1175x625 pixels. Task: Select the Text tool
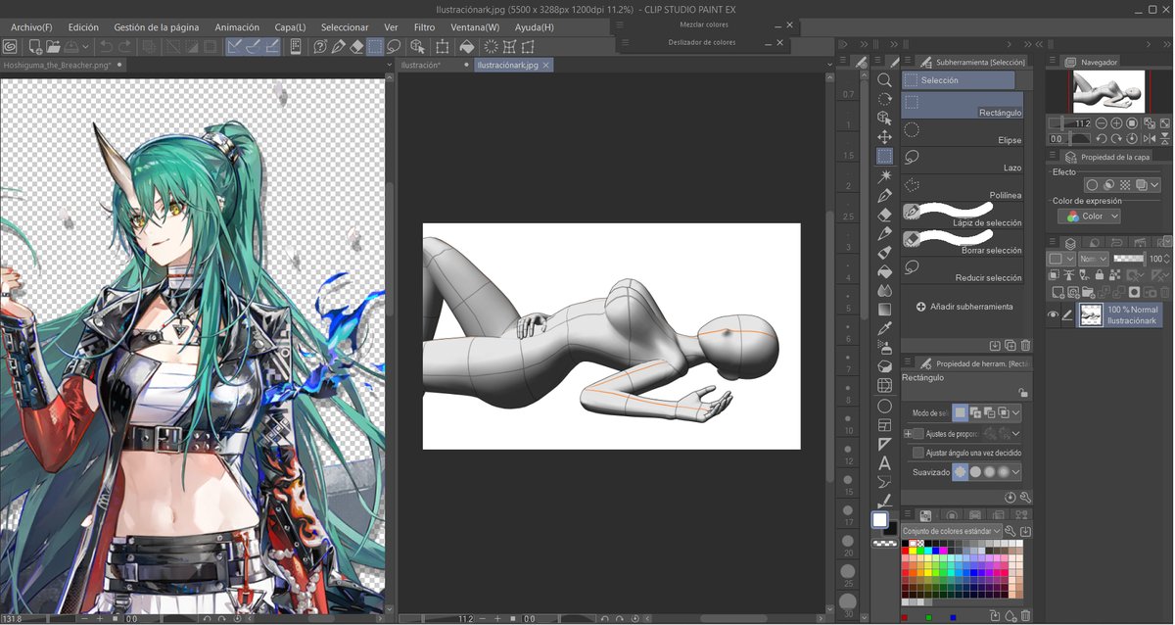[x=884, y=463]
